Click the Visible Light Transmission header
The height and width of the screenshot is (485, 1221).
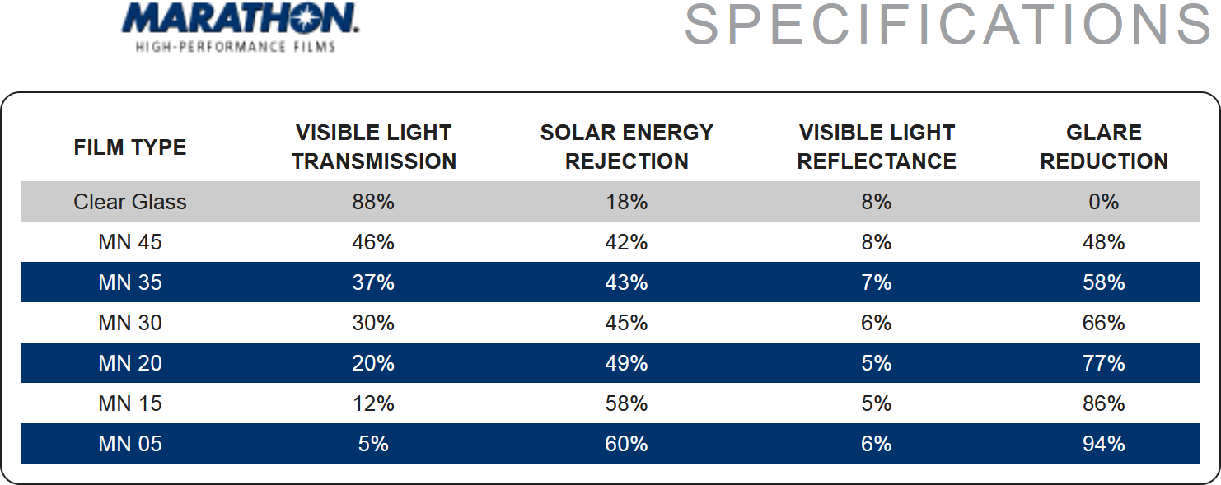374,147
